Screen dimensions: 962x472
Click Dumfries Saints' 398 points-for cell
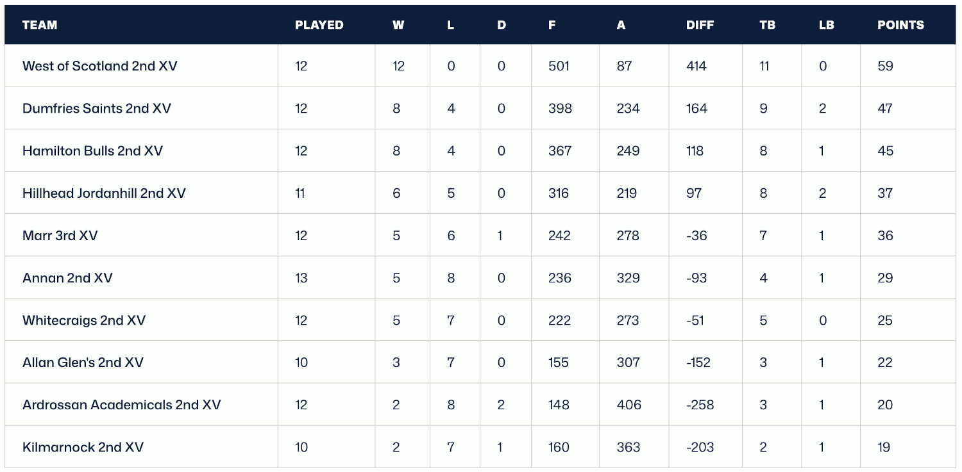560,108
